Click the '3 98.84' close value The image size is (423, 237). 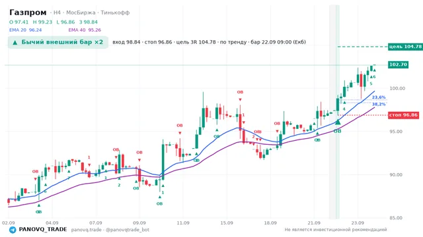88,22
